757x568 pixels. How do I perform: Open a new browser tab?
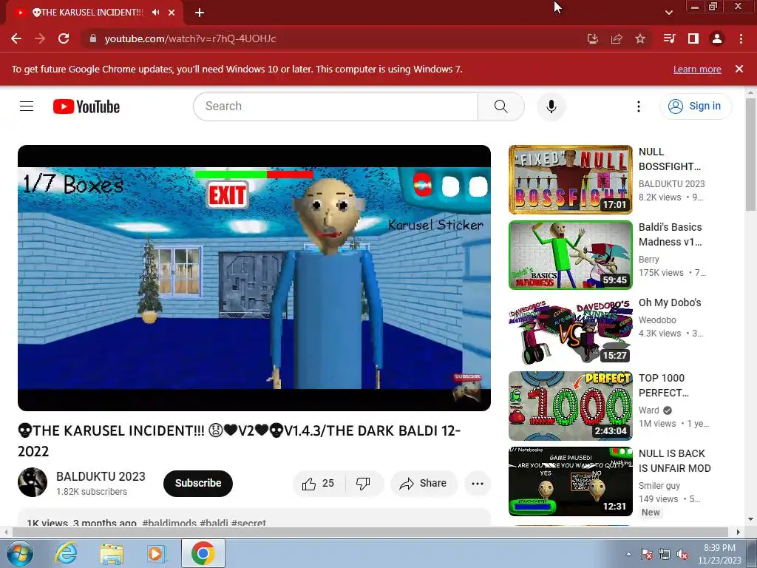pos(200,13)
